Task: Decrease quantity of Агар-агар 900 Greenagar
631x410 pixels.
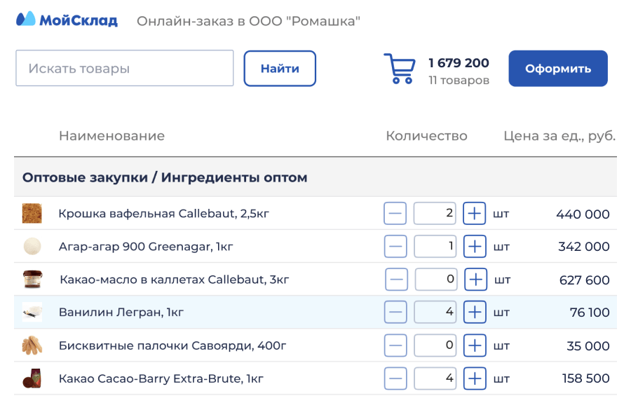Action: pyautogui.click(x=395, y=246)
